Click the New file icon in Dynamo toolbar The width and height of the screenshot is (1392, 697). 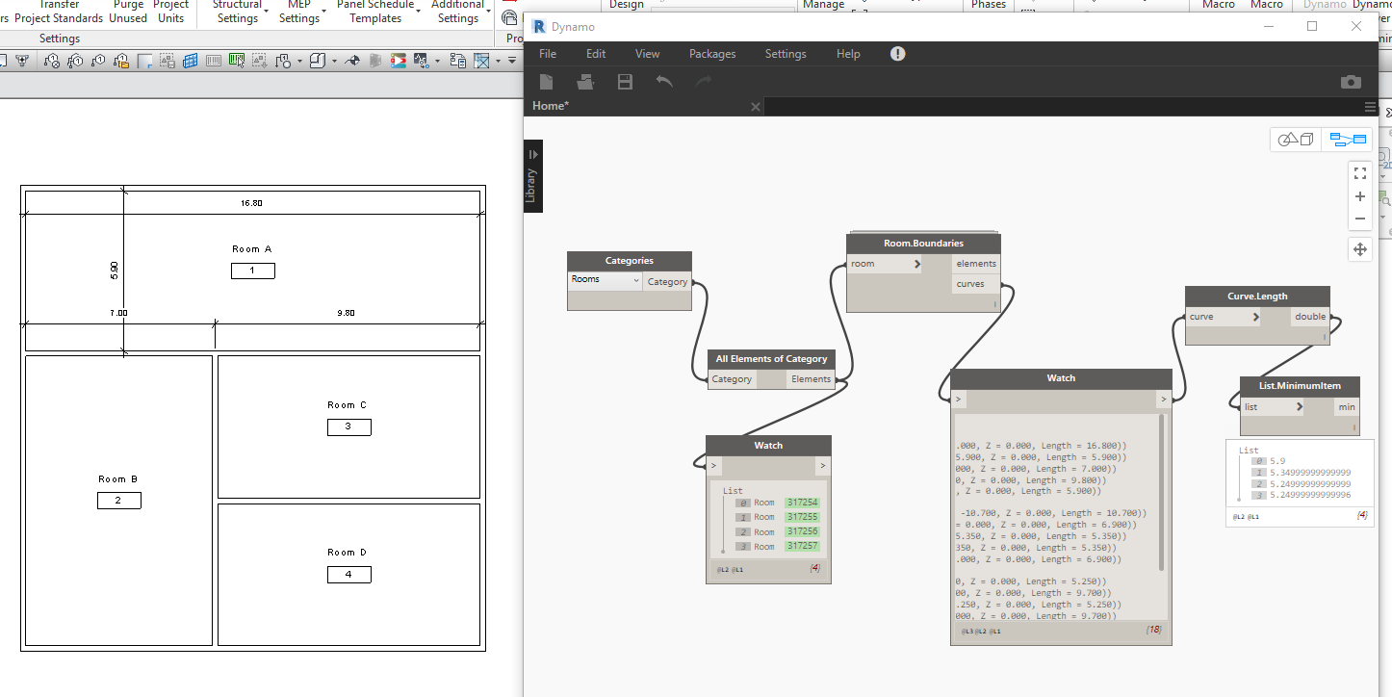tap(547, 82)
